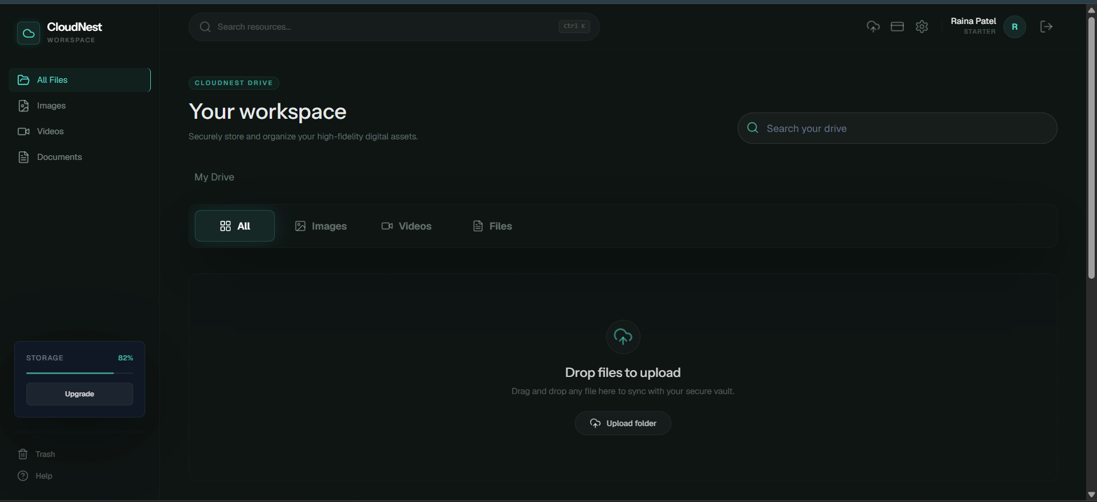Go to Images in the sidebar
1097x502 pixels.
pos(79,106)
